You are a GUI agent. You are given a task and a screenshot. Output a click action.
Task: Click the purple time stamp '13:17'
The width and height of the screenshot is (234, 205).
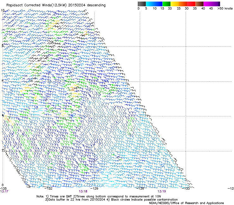(4, 191)
